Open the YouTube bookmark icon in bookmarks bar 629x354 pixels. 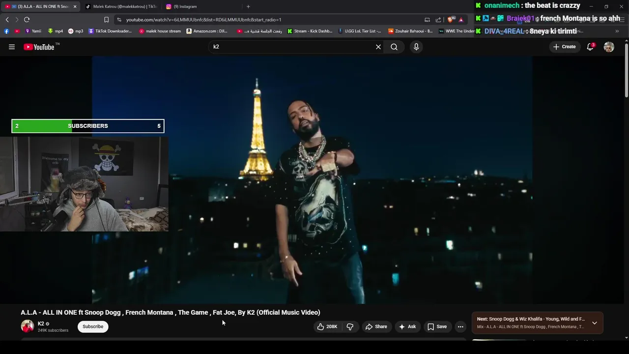tap(17, 31)
